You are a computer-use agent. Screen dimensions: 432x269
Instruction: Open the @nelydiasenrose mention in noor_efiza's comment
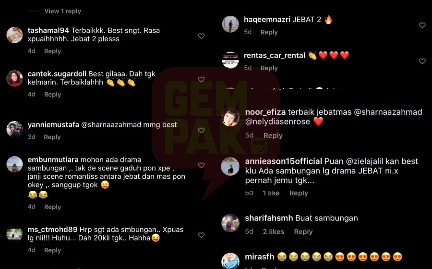point(277,122)
